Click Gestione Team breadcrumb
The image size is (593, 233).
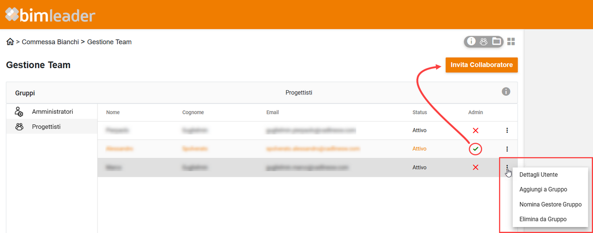click(109, 42)
